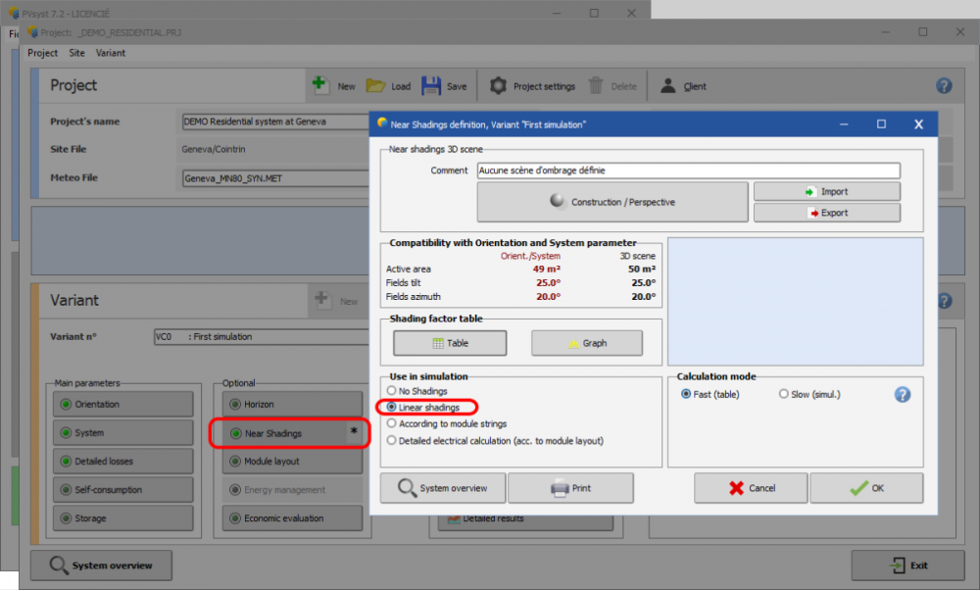Click the Construction / Perspective button
The image size is (980, 590).
(612, 202)
